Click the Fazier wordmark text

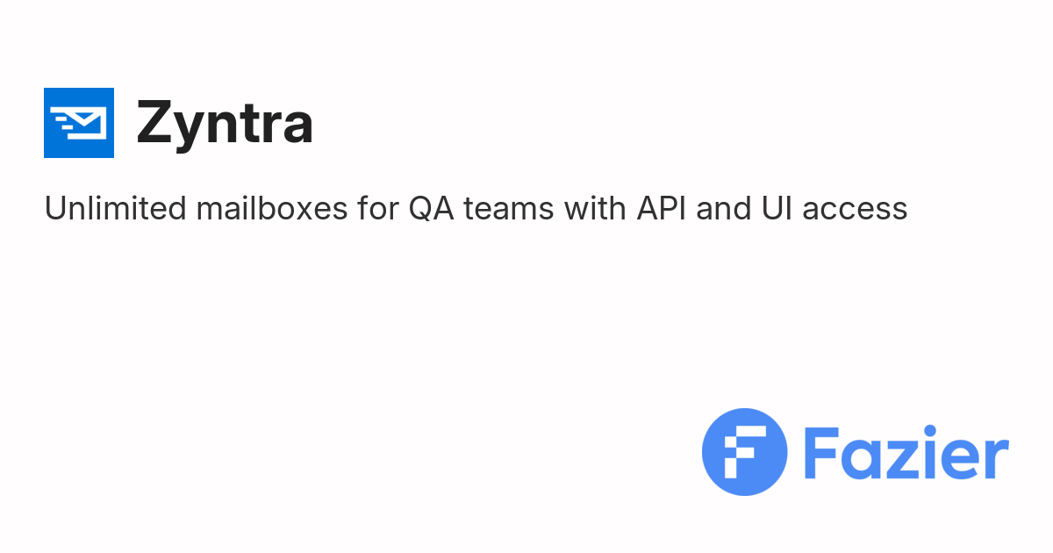(x=906, y=453)
